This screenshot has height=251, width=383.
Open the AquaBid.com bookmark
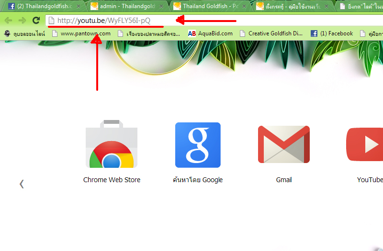(x=210, y=33)
